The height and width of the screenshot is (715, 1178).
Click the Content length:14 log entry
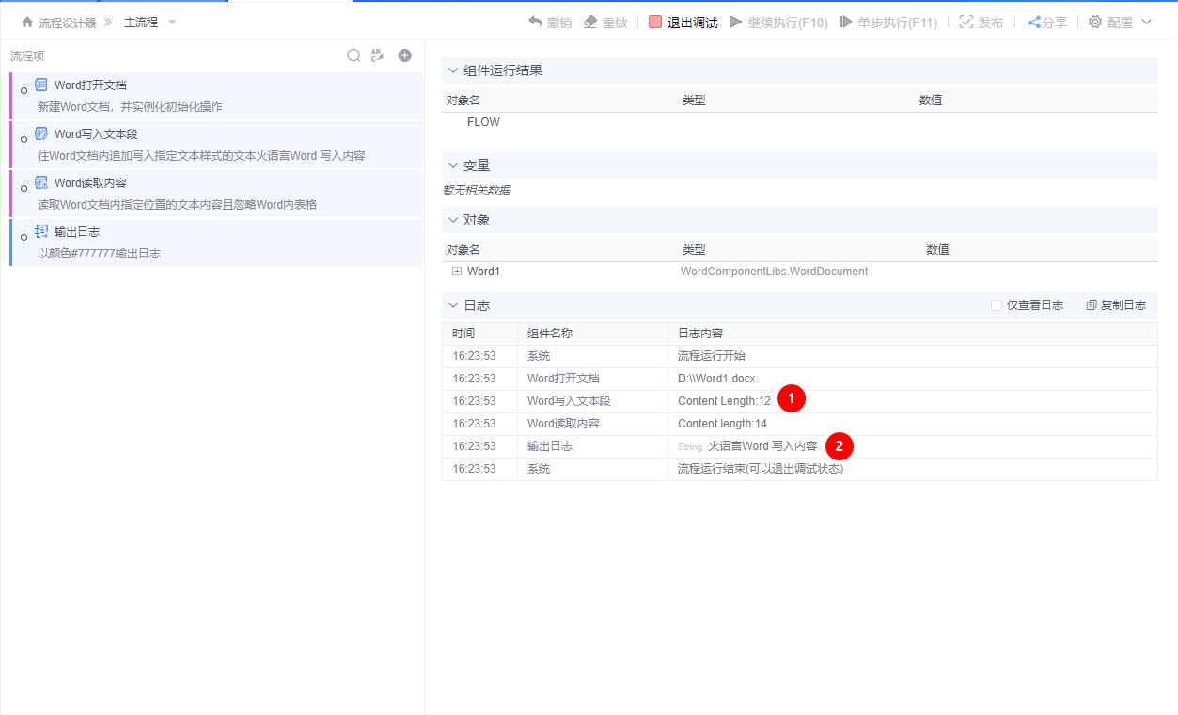pos(722,424)
